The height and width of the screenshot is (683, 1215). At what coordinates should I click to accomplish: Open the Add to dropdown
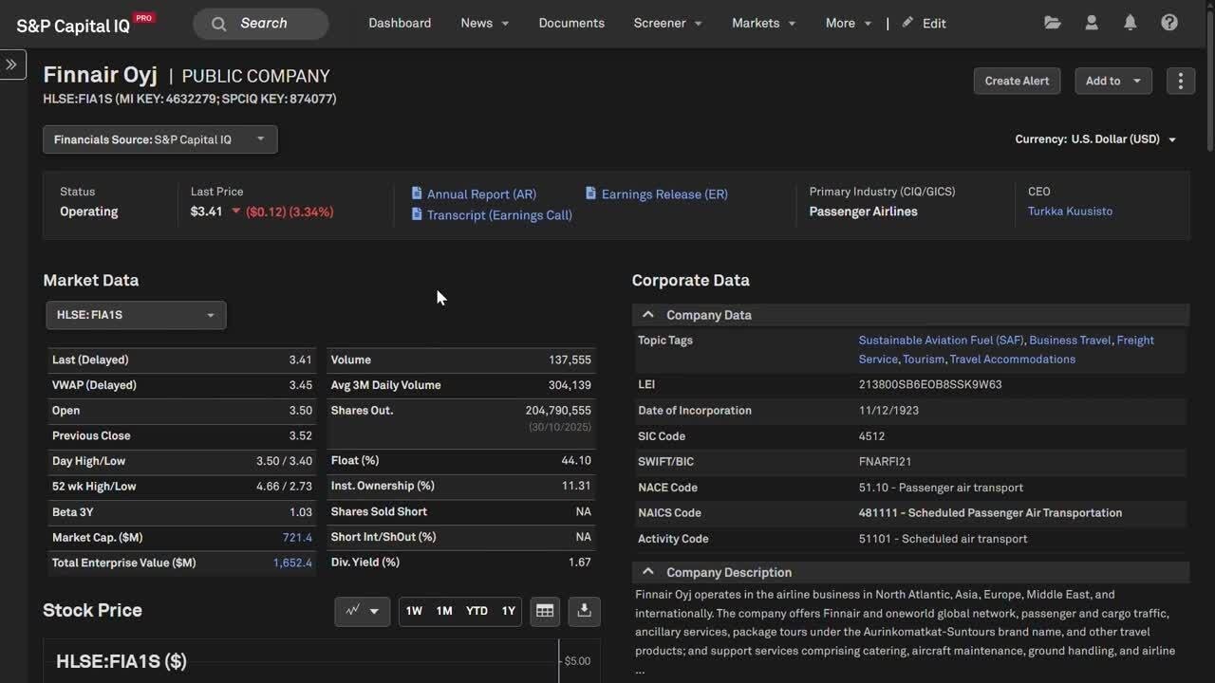coord(1113,81)
